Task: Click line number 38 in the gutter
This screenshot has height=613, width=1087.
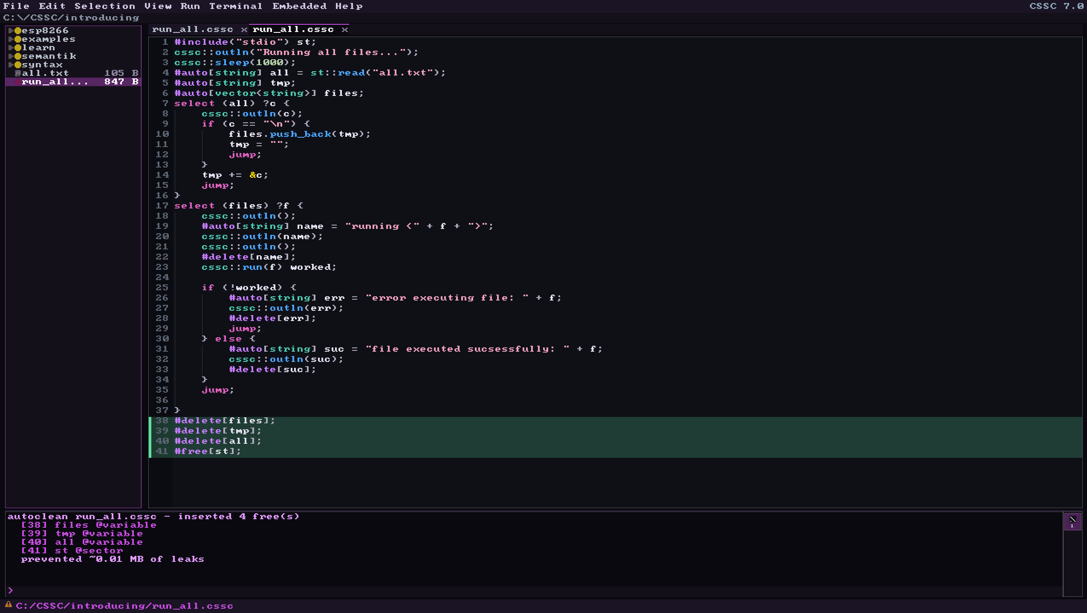Action: tap(162, 420)
